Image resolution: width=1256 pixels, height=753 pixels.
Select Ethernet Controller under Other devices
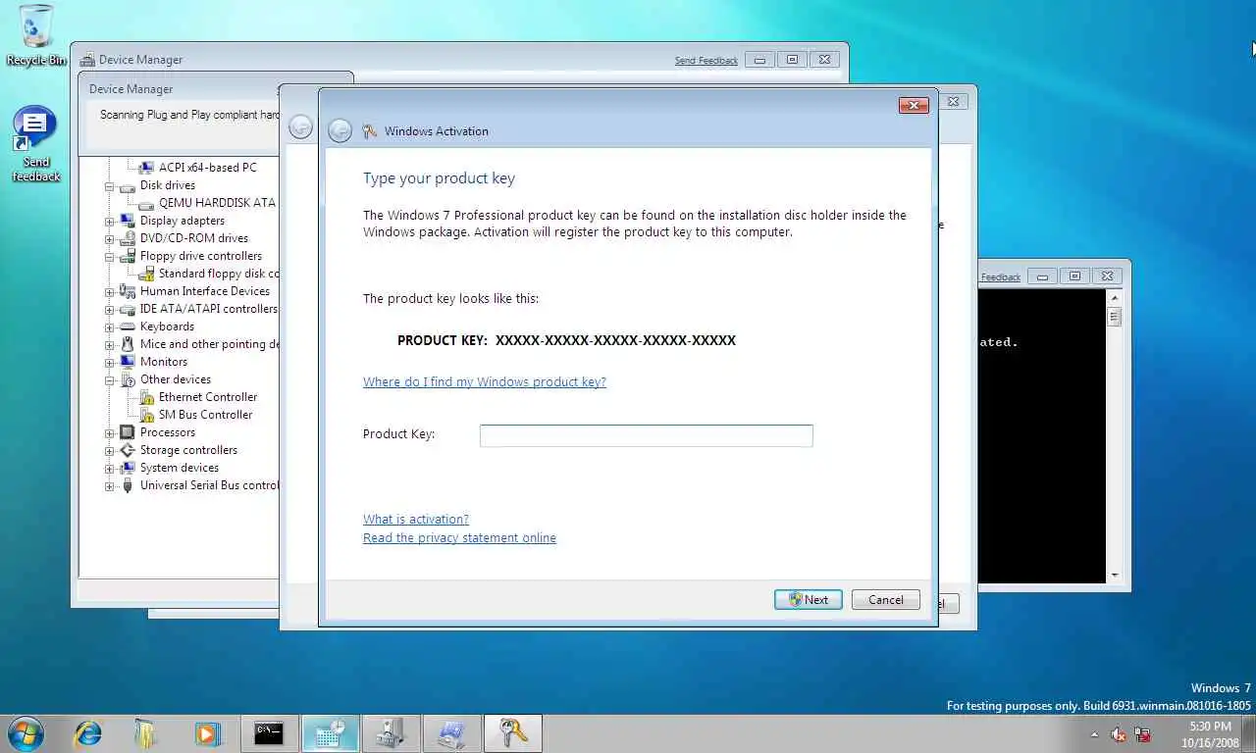208,397
